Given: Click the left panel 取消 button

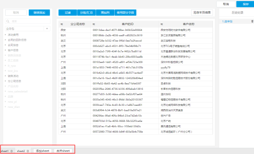Looking at the screenshot, I should point(16,12).
